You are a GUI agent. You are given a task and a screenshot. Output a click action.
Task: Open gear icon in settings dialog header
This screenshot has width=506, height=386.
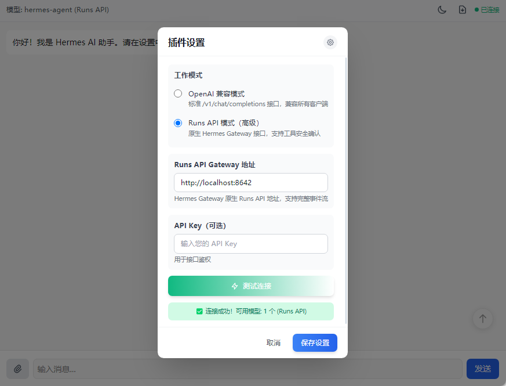pyautogui.click(x=330, y=42)
